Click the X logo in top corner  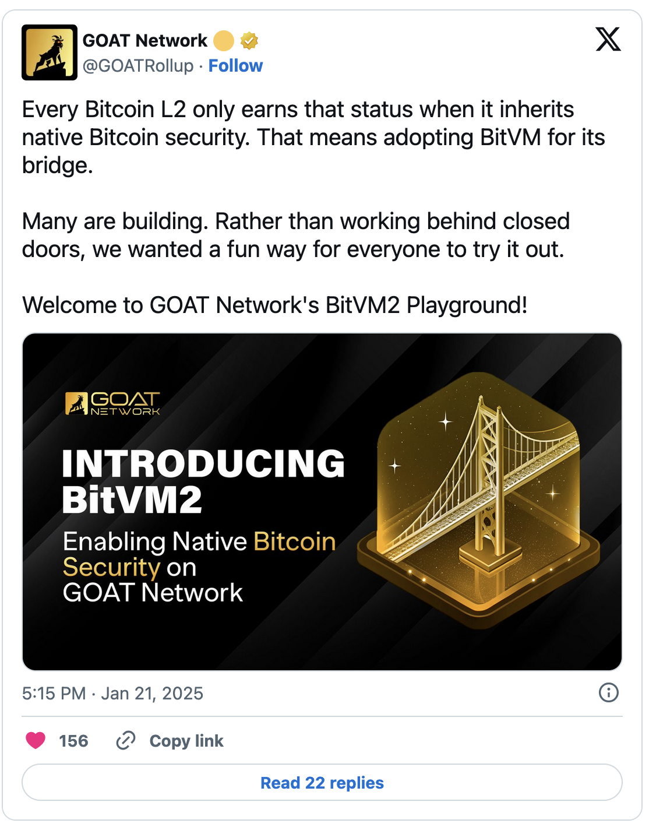click(608, 40)
